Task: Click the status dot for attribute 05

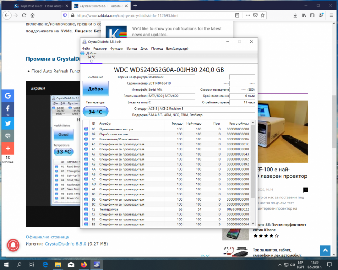Action: click(86, 129)
